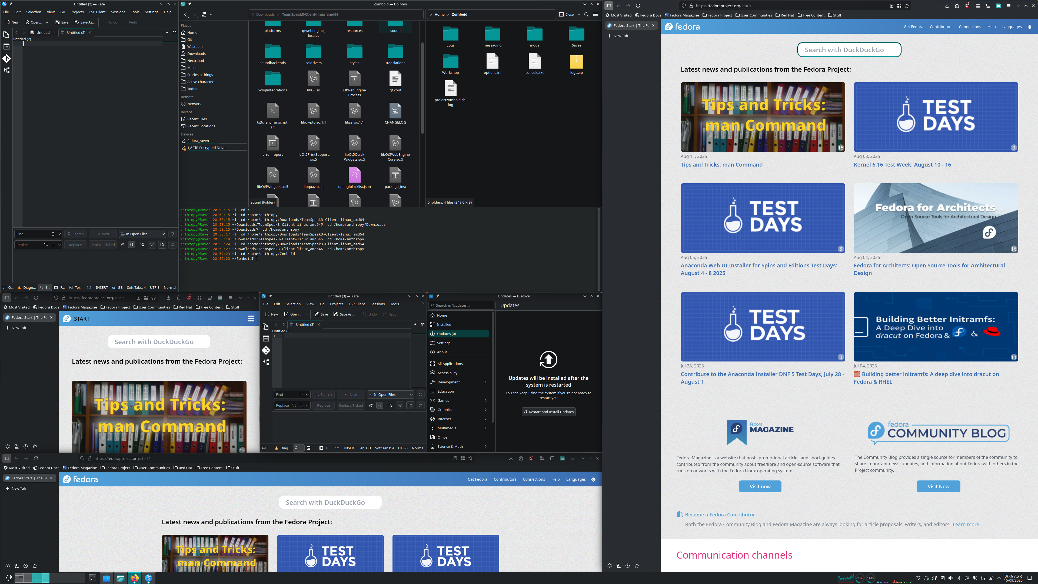The height and width of the screenshot is (584, 1038).
Task: Open Downloads panel in the right Firefox toolbar
Action: 947,6
